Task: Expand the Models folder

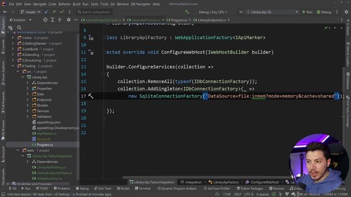Action: tap(27, 105)
